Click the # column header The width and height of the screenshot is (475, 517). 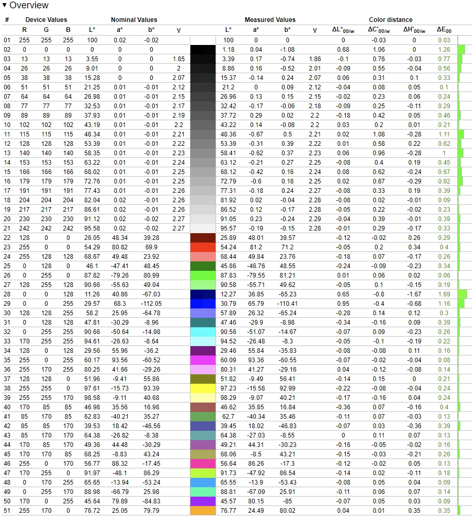(7, 20)
